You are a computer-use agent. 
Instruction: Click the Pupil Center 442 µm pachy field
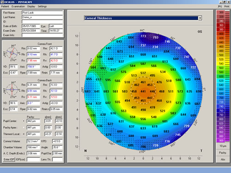click(x=33, y=121)
